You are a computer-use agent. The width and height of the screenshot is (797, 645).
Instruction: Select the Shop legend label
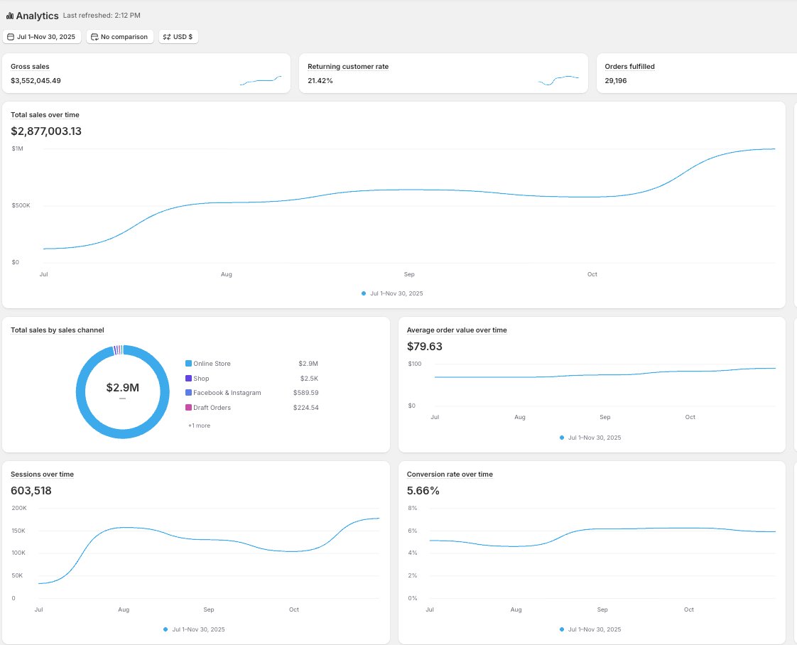coord(201,378)
